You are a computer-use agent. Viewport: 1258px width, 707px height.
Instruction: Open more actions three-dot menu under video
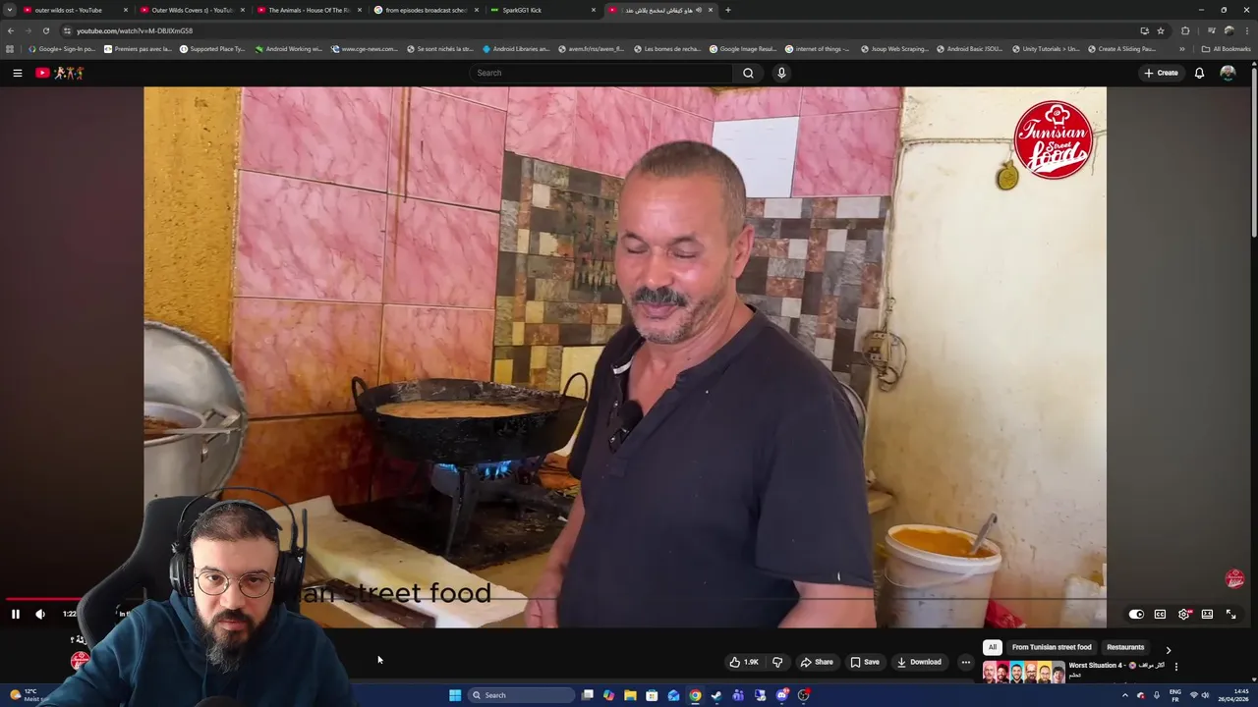click(x=965, y=662)
